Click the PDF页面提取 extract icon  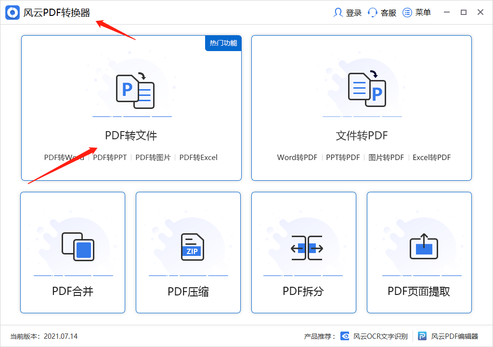pos(424,246)
